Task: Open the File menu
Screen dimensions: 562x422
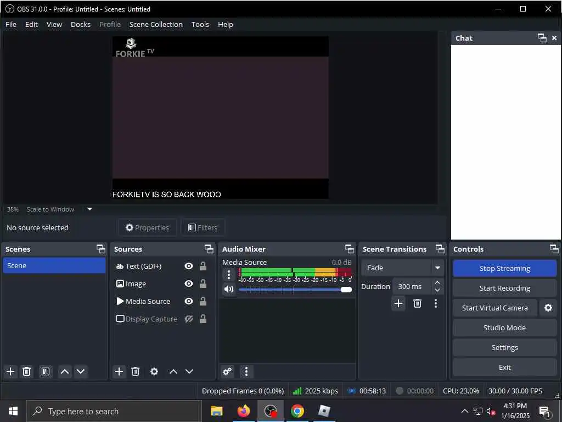Action: point(11,24)
